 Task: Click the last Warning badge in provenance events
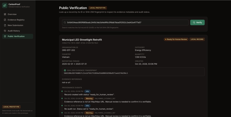pos(89,113)
